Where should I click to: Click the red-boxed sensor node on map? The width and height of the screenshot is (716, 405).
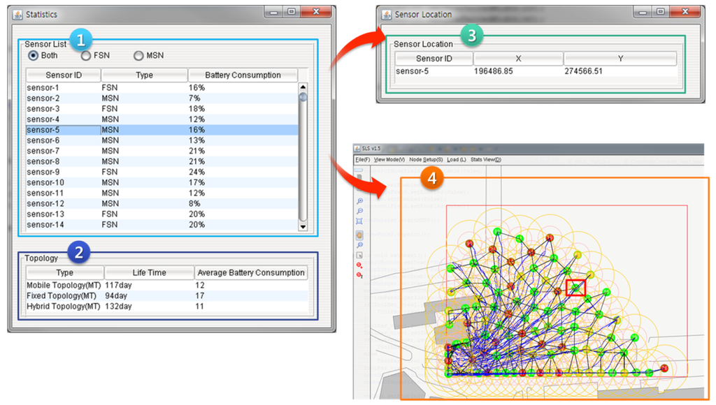pyautogui.click(x=575, y=288)
